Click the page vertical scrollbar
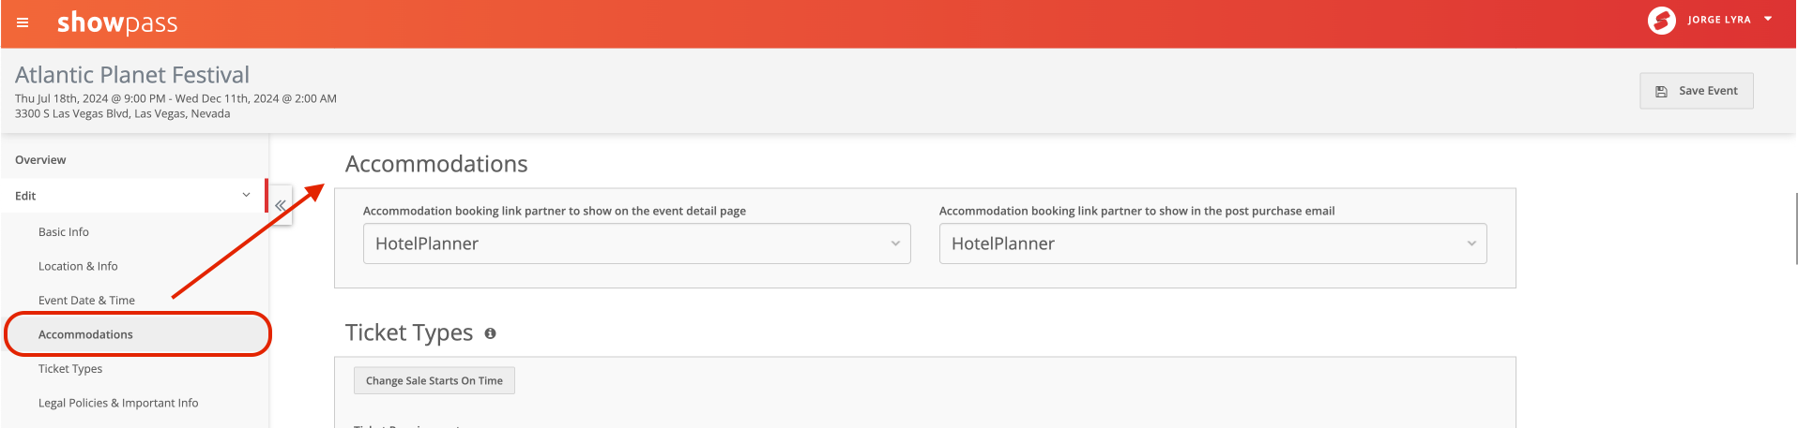The width and height of the screenshot is (1798, 428). coord(1795,229)
